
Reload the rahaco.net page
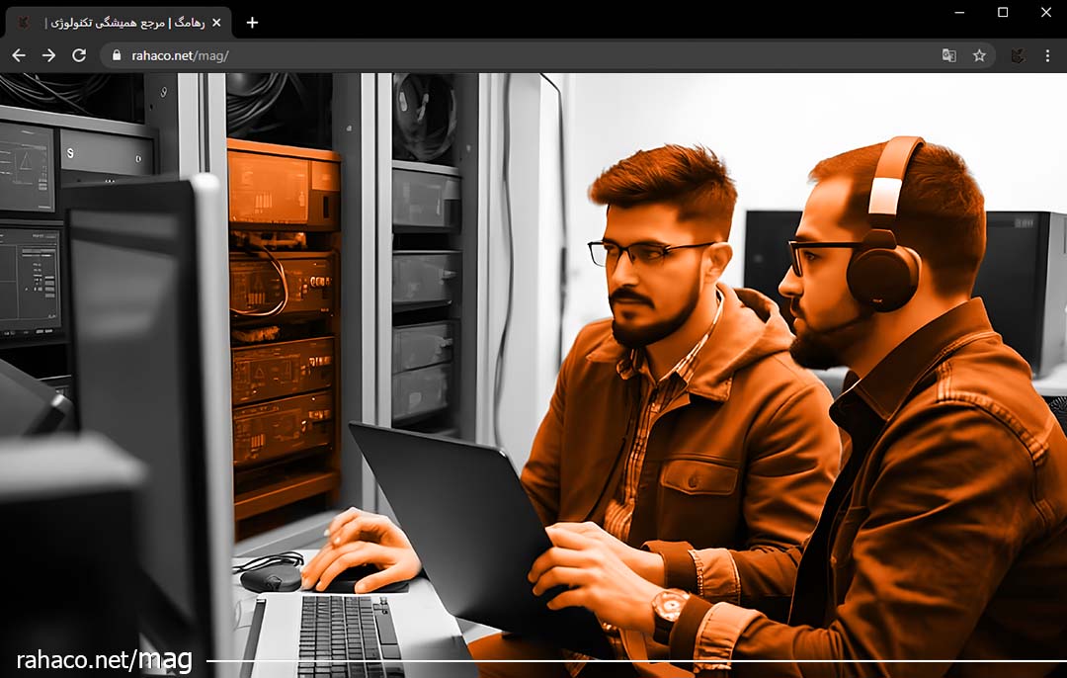79,55
